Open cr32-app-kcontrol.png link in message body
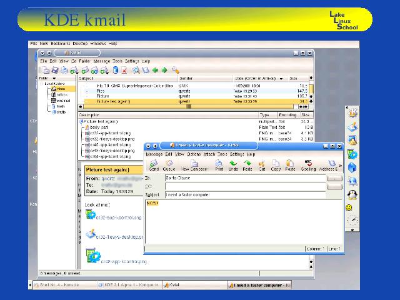The width and height of the screenshot is (400, 300). tap(119, 217)
